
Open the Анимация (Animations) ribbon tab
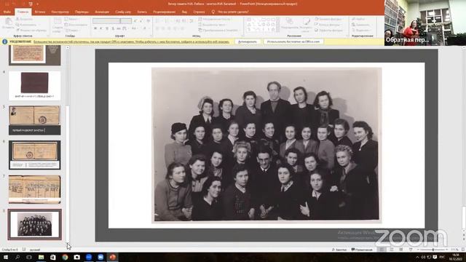[102, 12]
